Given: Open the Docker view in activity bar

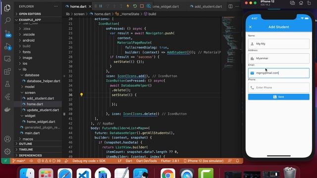Looking at the screenshot, I should point(7,109).
